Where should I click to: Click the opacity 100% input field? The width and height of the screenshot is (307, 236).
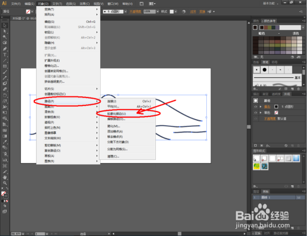[150, 12]
